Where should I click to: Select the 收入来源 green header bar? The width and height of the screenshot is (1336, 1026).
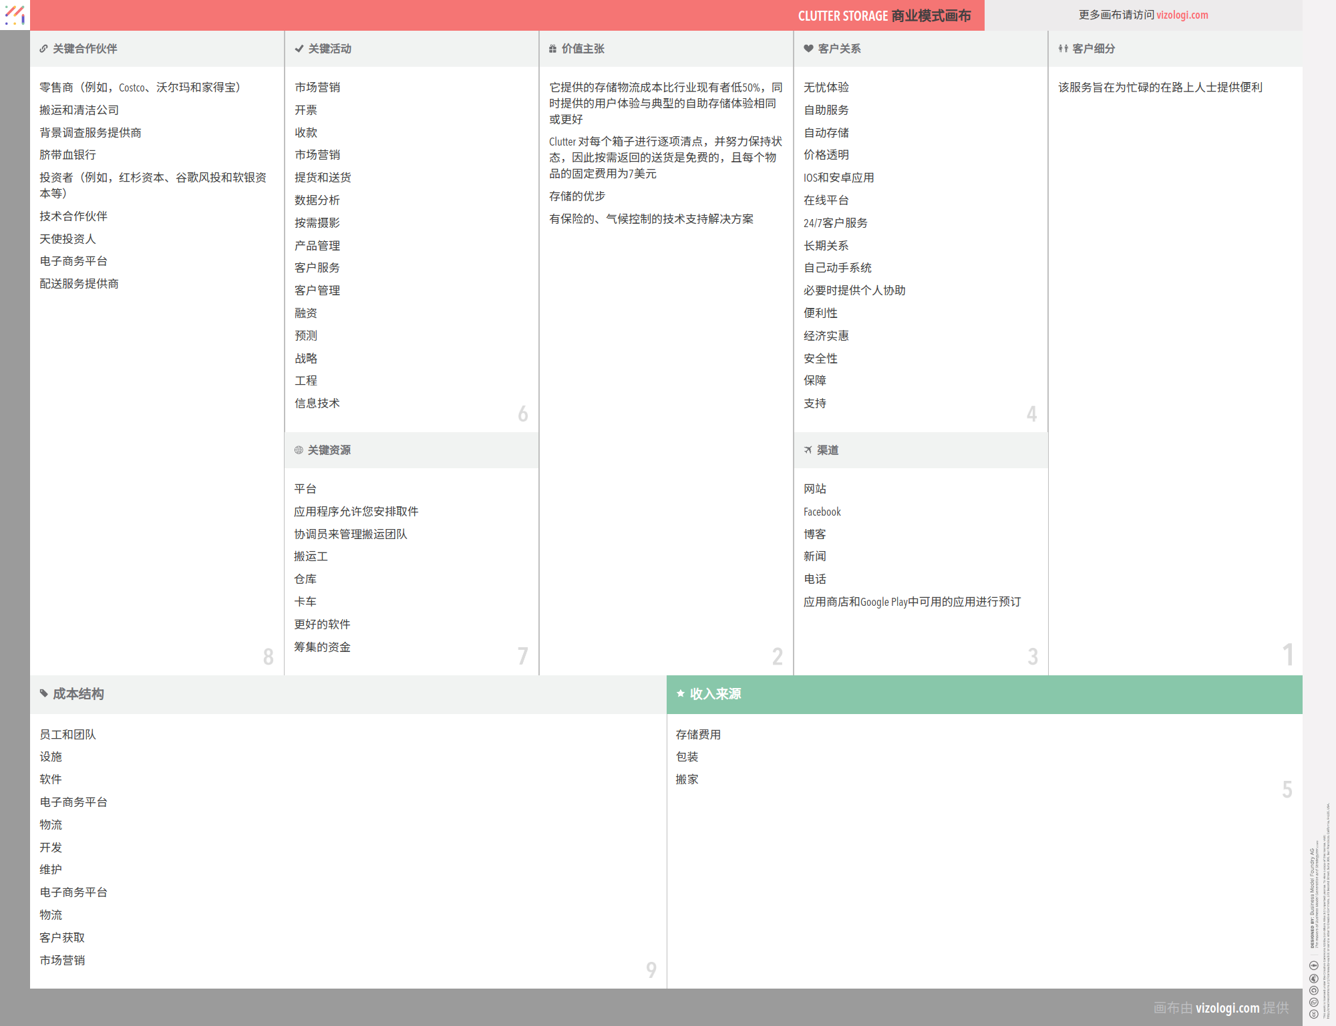click(984, 695)
